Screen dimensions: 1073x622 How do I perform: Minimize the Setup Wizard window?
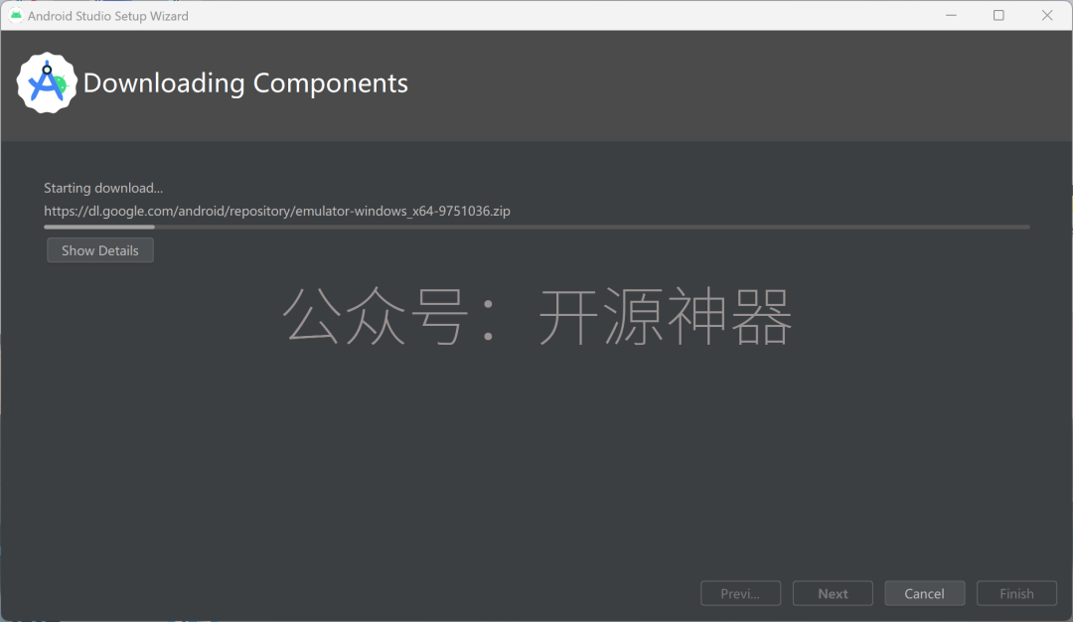(x=951, y=15)
